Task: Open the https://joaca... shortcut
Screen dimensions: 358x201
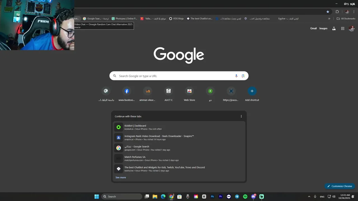Action: (x=231, y=94)
